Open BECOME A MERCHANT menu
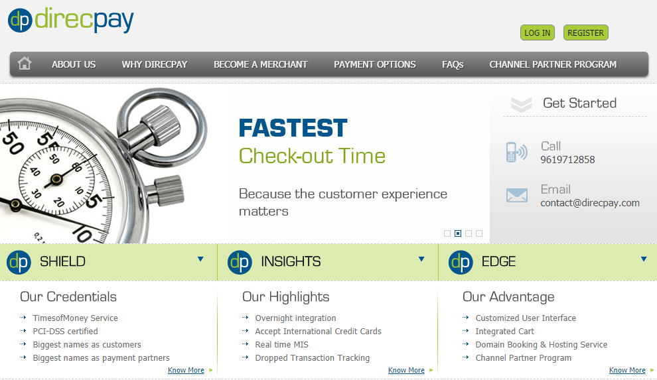657x380 pixels. (x=261, y=64)
